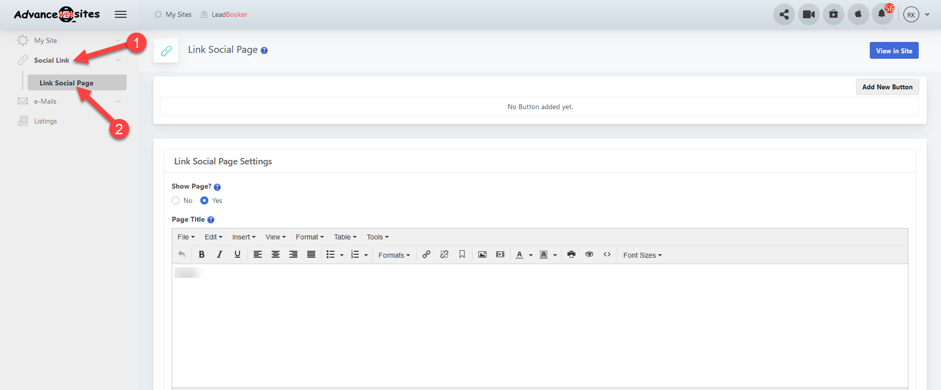This screenshot has width=941, height=390.
Task: Select the Yes radio for Show Page
Action: point(204,200)
